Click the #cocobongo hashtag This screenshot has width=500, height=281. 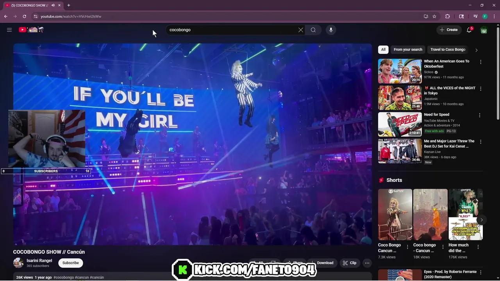[x=64, y=277]
